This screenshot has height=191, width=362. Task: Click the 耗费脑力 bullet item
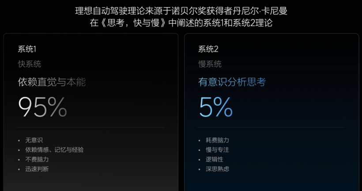(x=217, y=140)
